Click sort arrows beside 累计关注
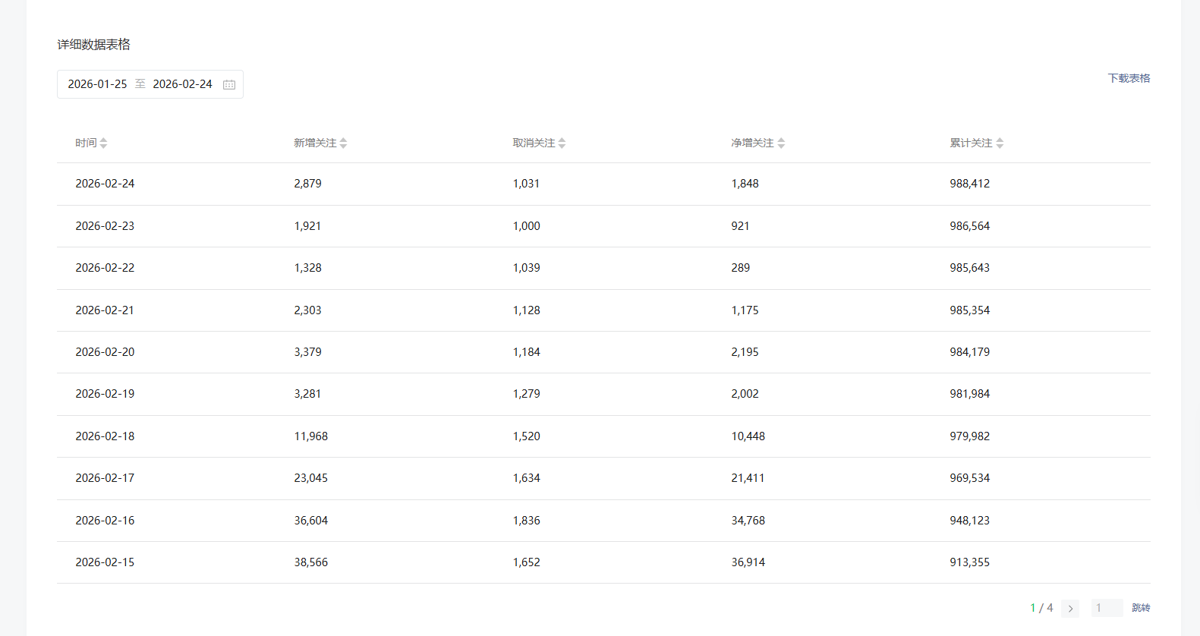Screen dimensions: 1200x636 click(x=1000, y=143)
